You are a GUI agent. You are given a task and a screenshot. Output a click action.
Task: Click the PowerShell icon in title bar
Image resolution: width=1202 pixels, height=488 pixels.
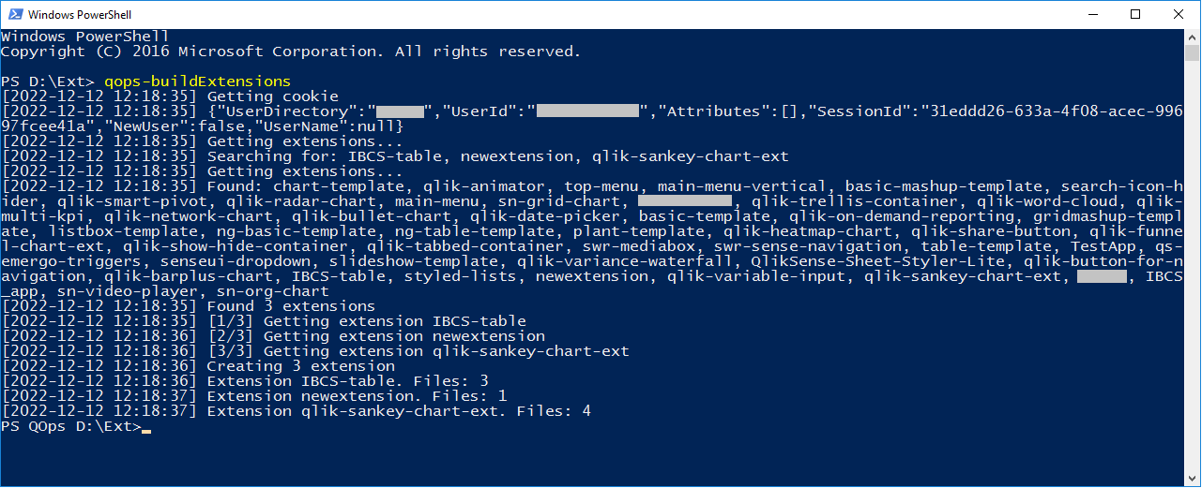point(15,15)
